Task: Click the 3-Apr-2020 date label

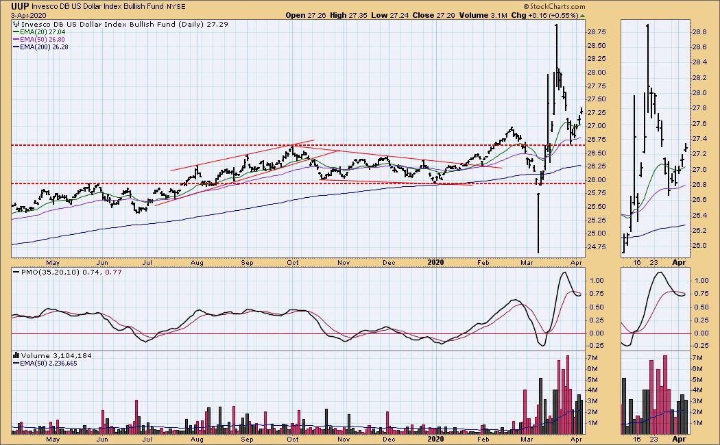Action: (27, 15)
